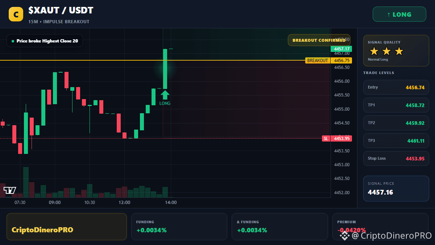This screenshot has height=245, width=435.
Task: Select the Entry 4456.74 trade level row
Action: click(x=396, y=87)
